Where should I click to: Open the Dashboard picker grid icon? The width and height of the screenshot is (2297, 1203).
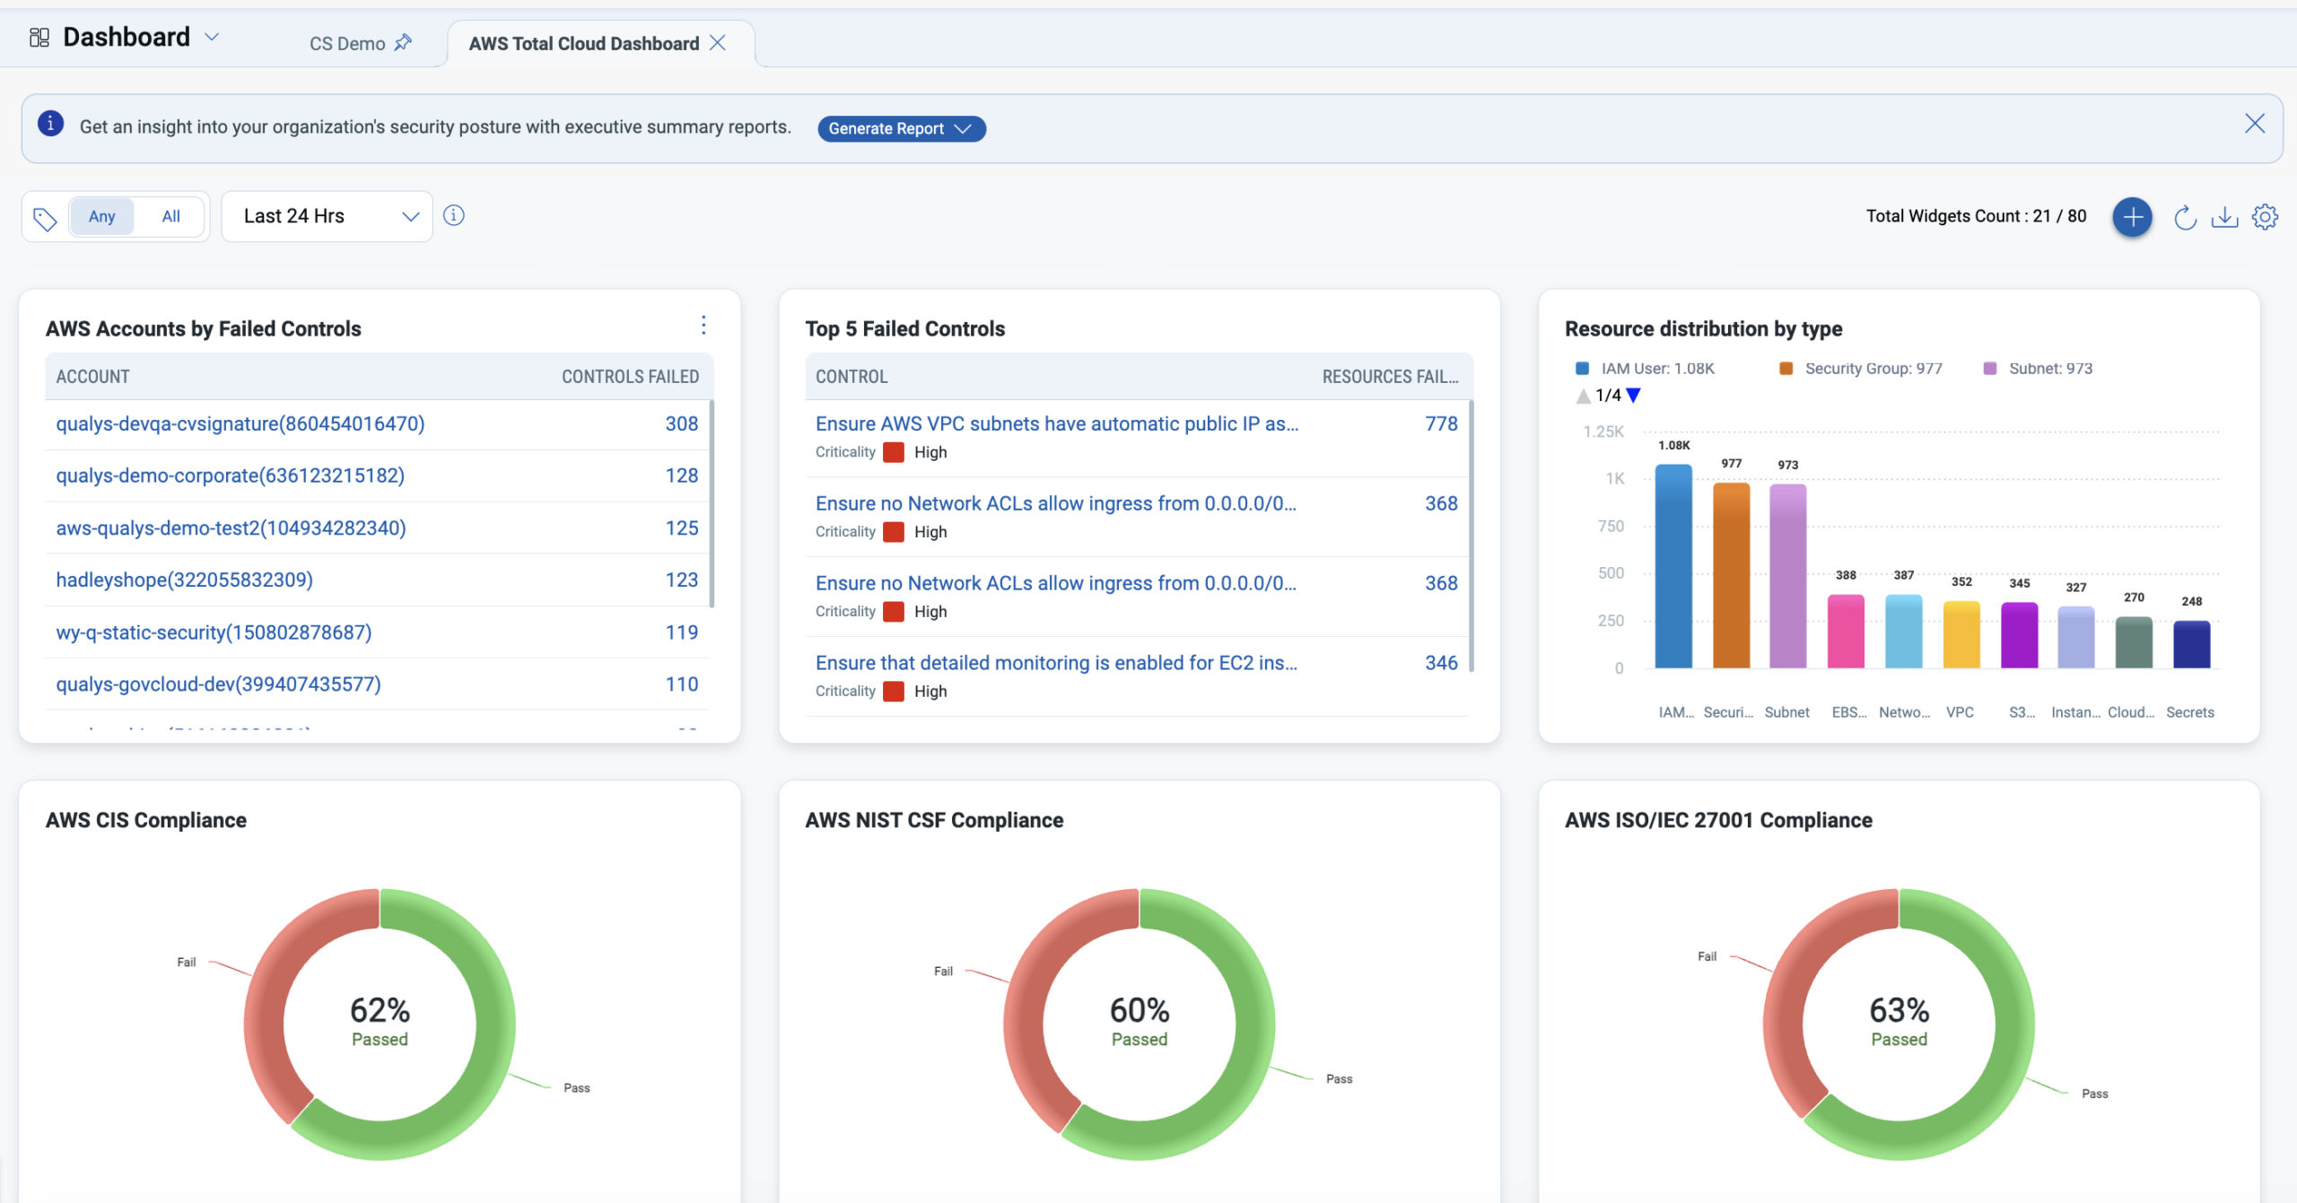pos(39,37)
